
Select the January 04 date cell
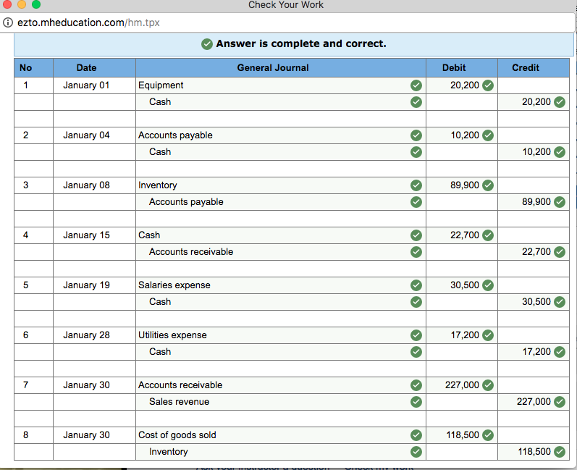point(94,135)
